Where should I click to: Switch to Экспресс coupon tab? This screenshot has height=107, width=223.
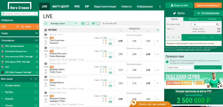point(193,19)
